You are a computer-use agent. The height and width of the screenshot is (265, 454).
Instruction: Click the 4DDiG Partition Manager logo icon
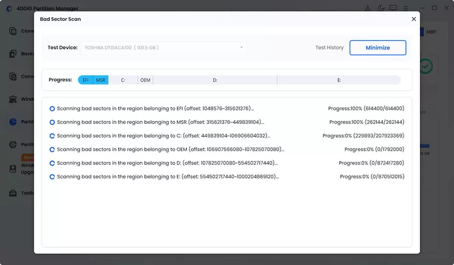[9, 9]
